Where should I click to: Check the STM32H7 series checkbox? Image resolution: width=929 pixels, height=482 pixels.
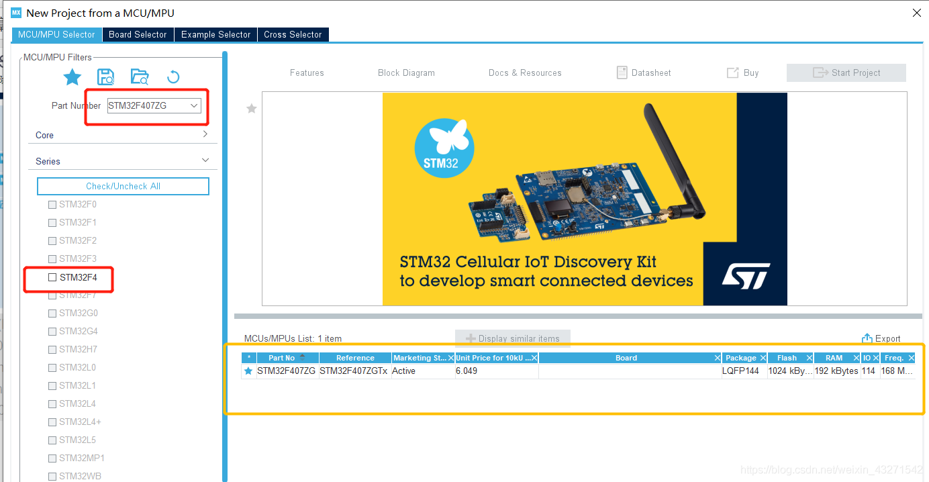(52, 349)
